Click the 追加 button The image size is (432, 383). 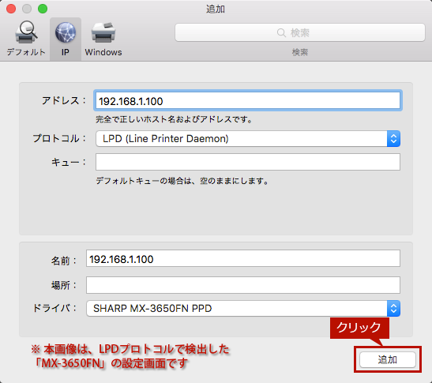388,359
